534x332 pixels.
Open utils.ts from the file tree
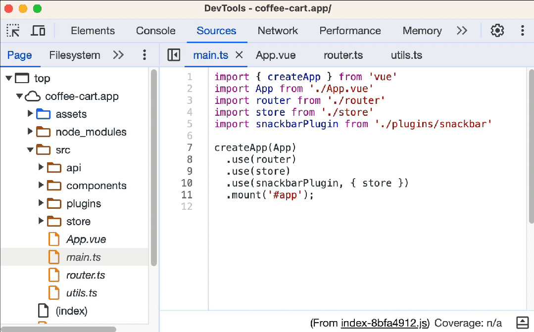82,293
